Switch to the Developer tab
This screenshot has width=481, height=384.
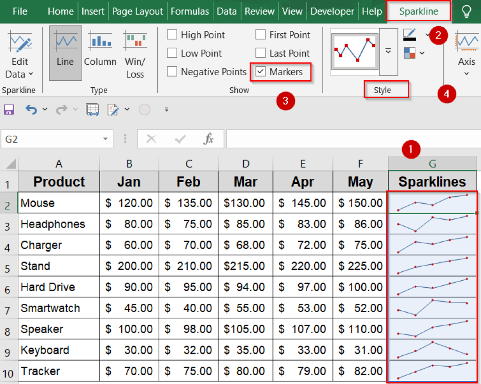click(x=332, y=11)
